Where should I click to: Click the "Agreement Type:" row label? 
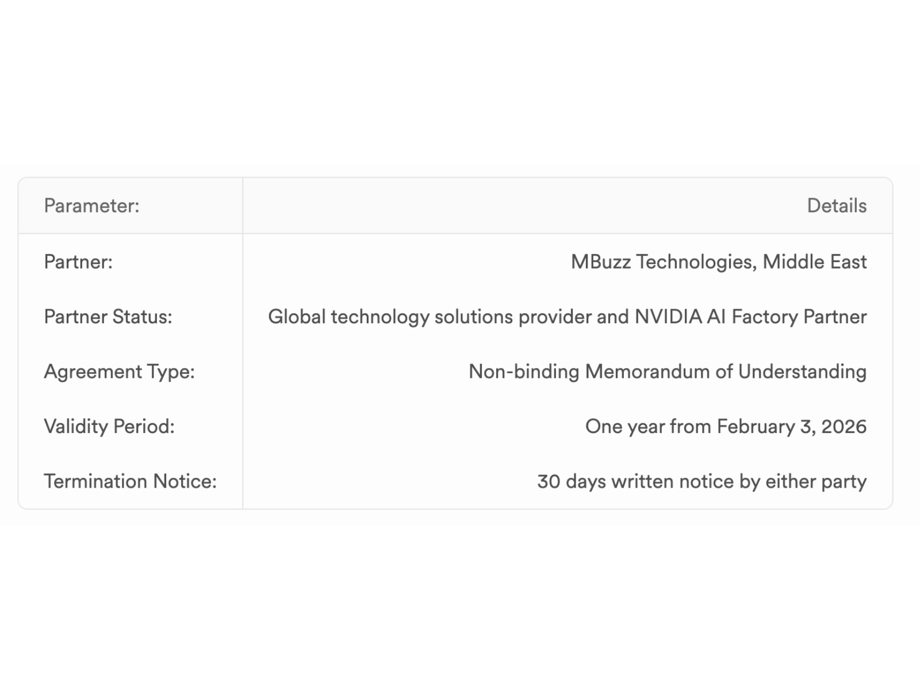coord(119,372)
